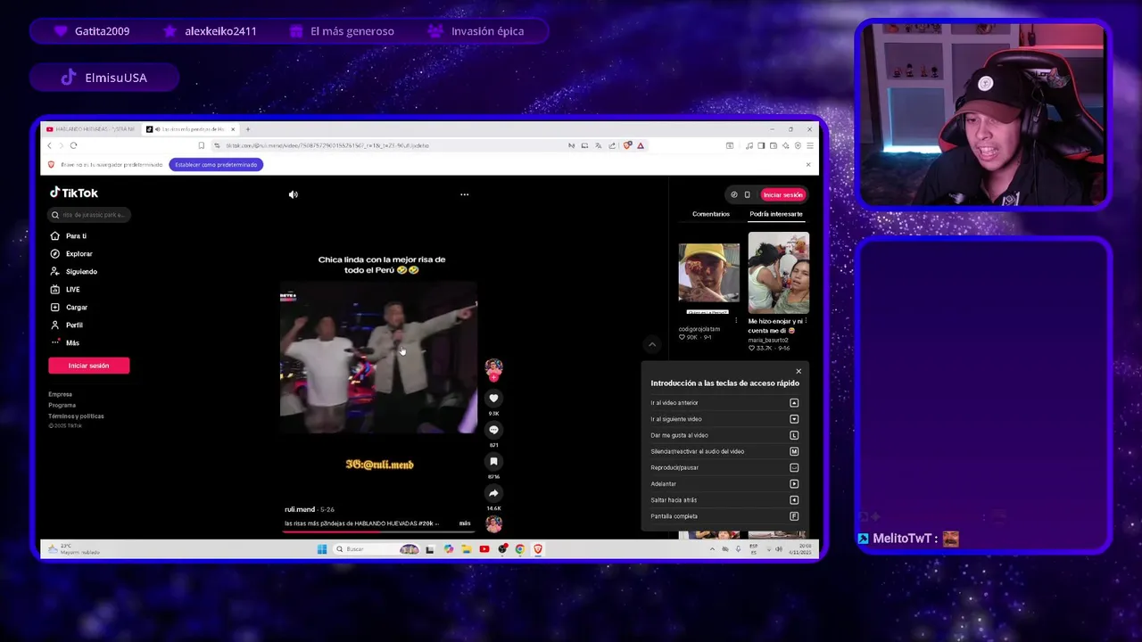Switch to Podría interesarte tab
The height and width of the screenshot is (642, 1142).
pos(775,214)
